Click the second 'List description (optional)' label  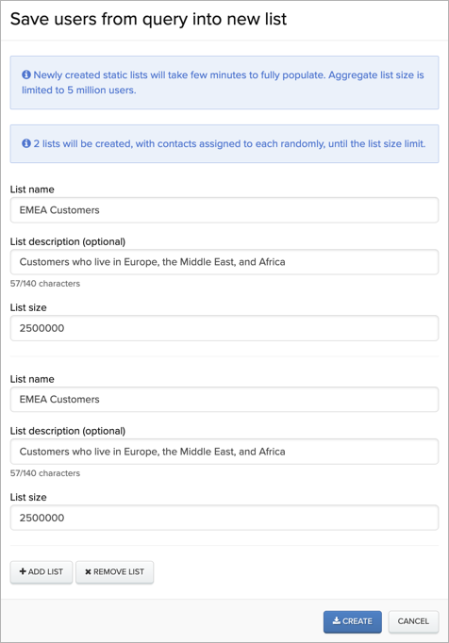coord(68,431)
